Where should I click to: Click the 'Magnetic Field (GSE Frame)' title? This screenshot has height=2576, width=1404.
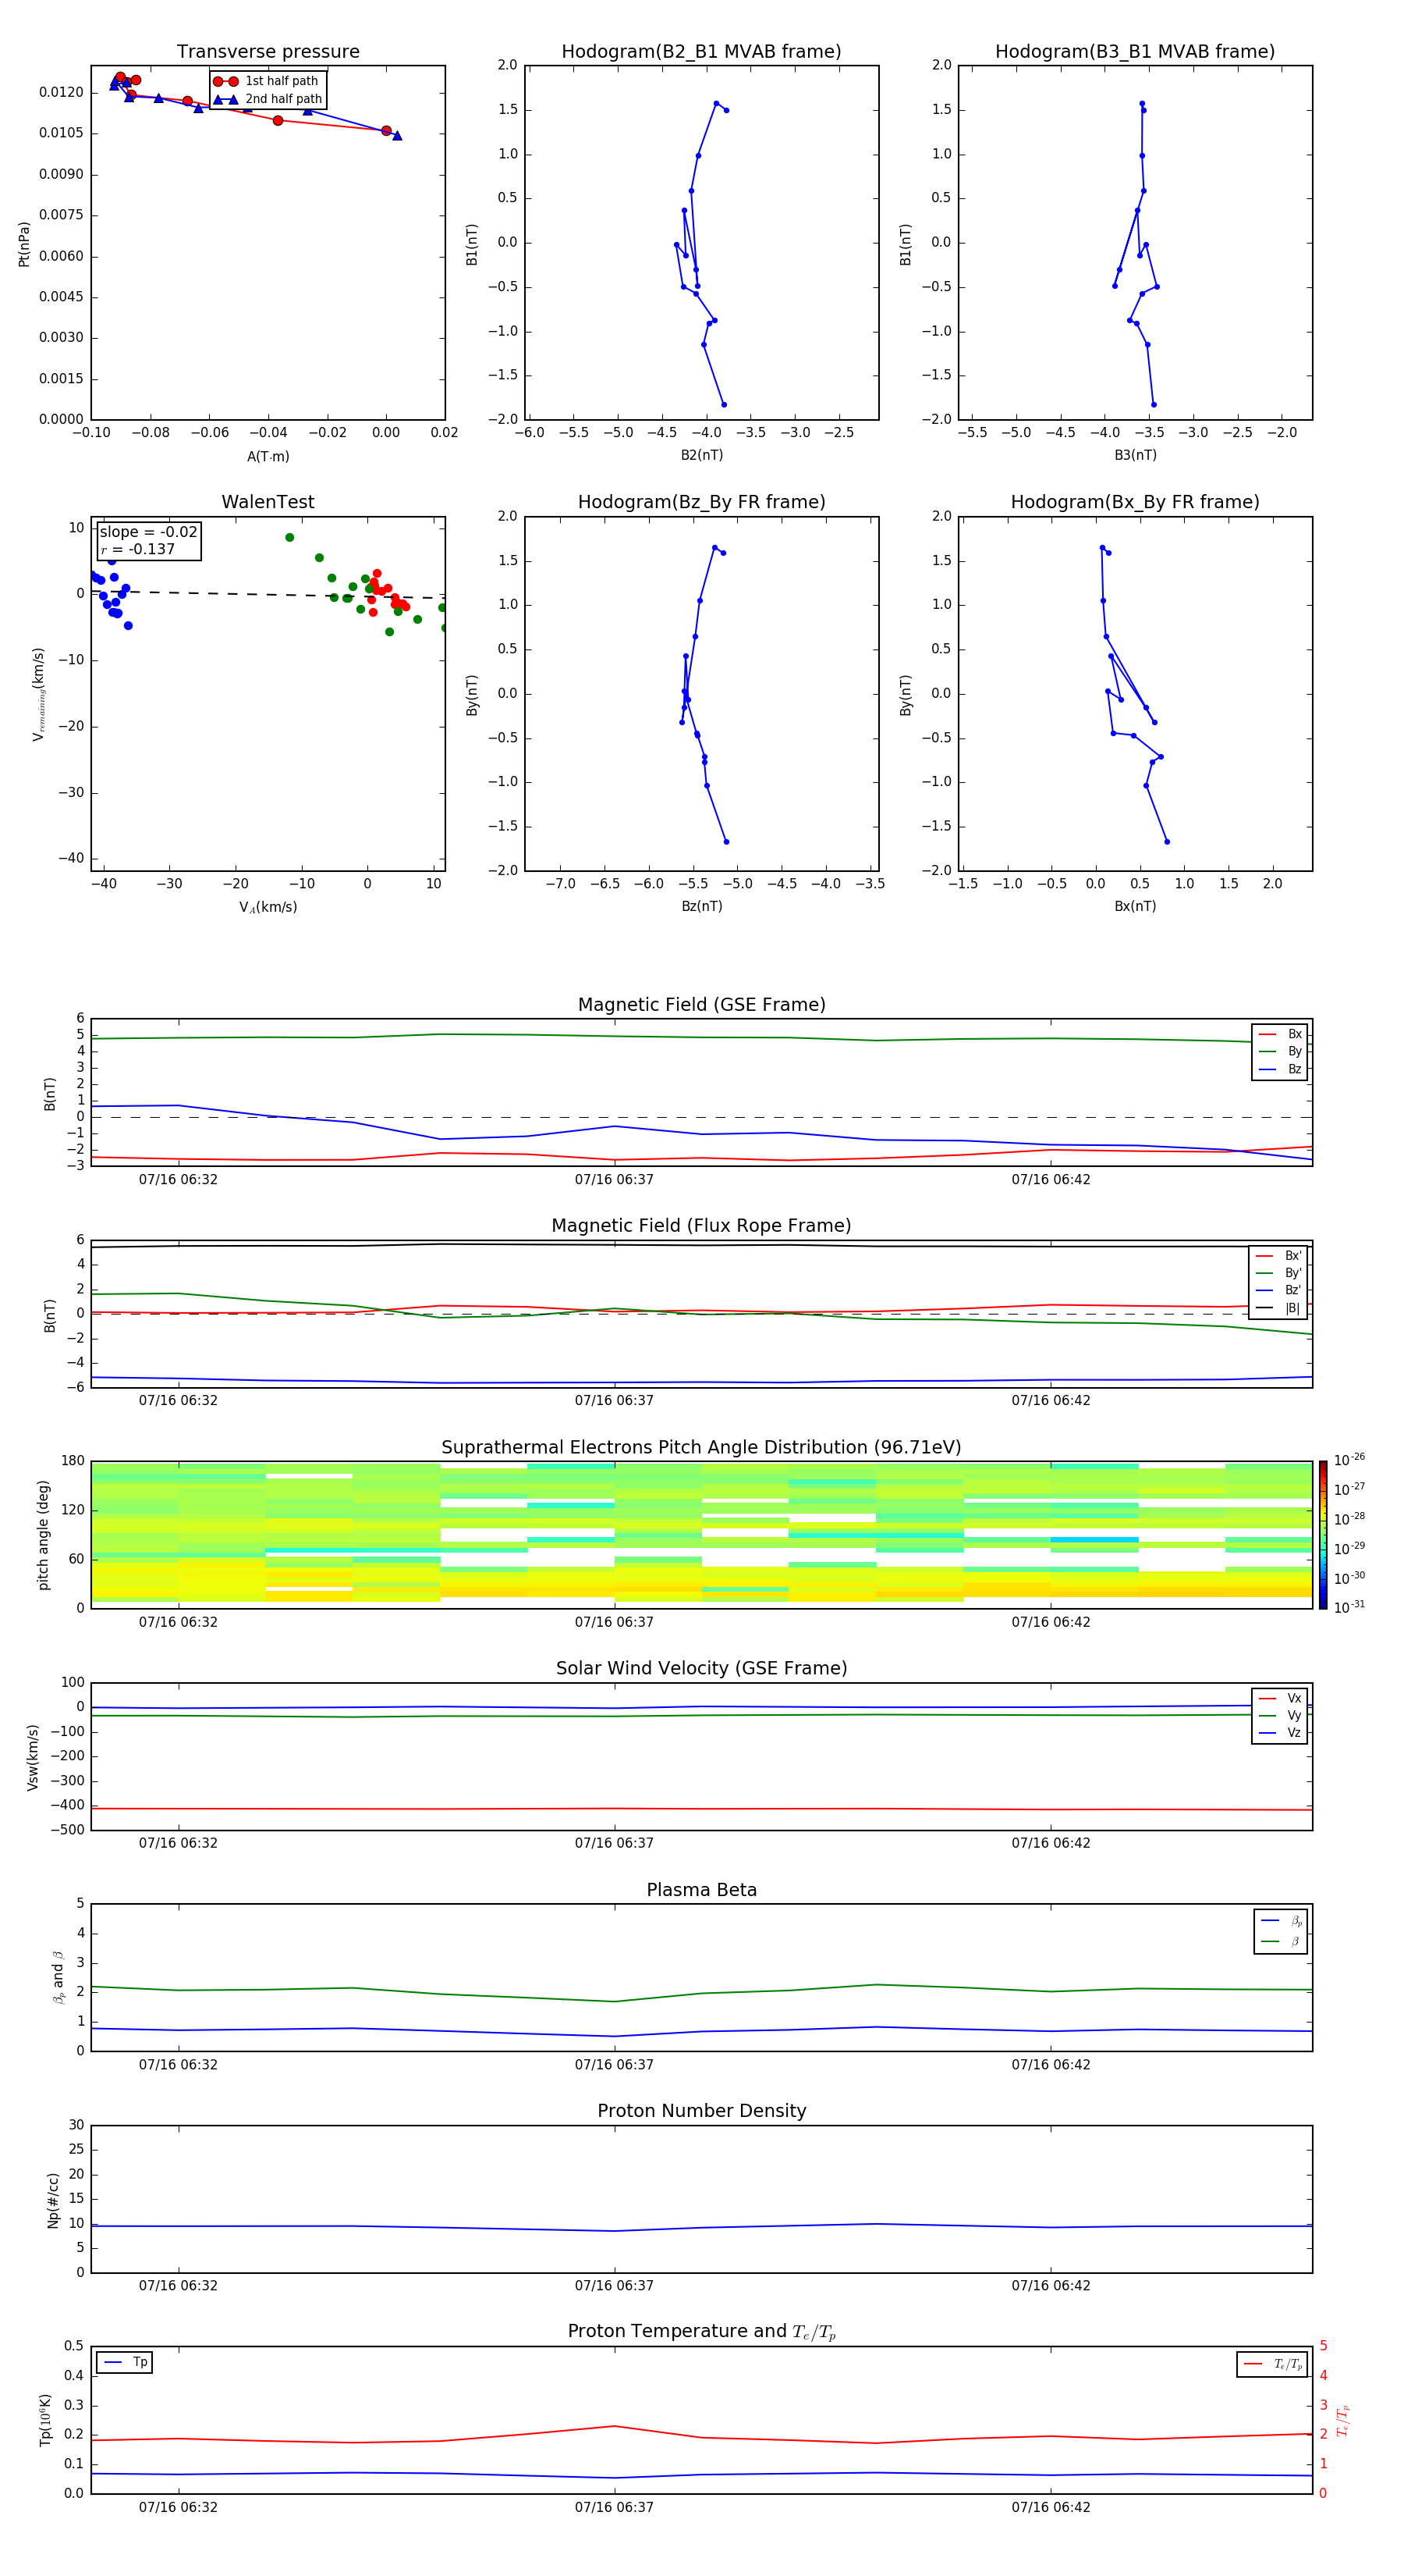click(x=701, y=1004)
